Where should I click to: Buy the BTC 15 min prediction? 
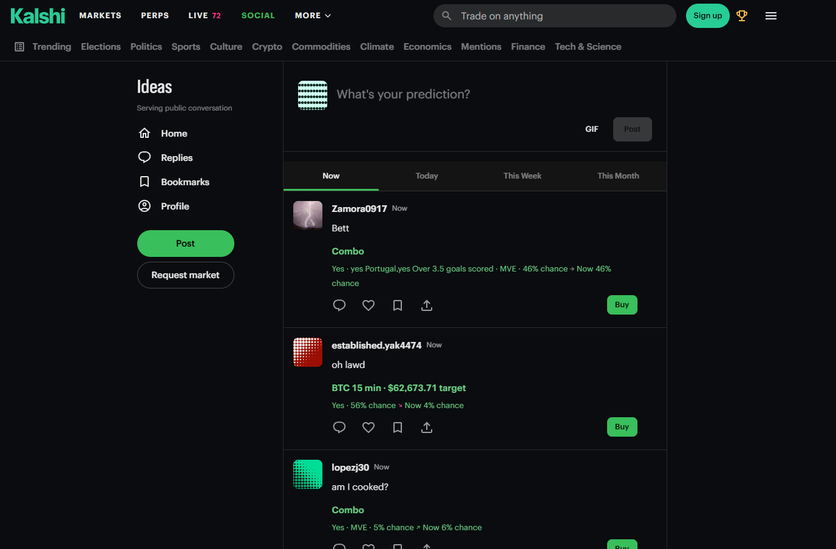click(x=622, y=427)
